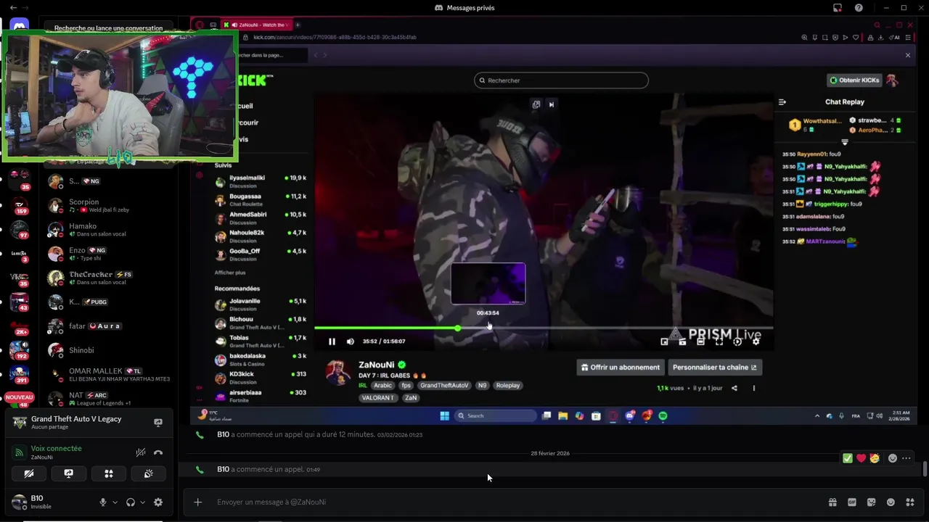Click Windows Start button in shared taskbar
The width and height of the screenshot is (929, 522).
click(x=444, y=415)
